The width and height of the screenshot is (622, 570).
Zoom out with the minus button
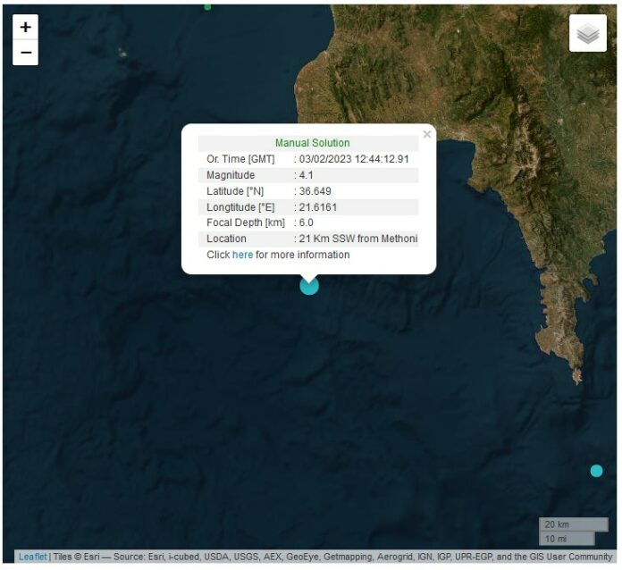click(25, 53)
